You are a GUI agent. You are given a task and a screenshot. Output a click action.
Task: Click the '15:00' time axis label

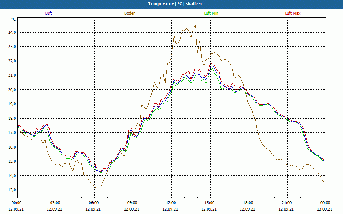(x=210, y=203)
